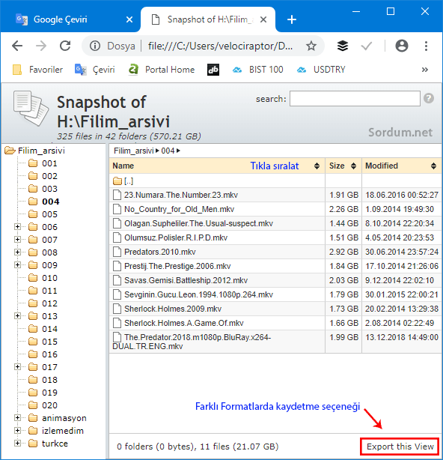Select folder 020 in the tree
The height and width of the screenshot is (460, 443).
49,405
